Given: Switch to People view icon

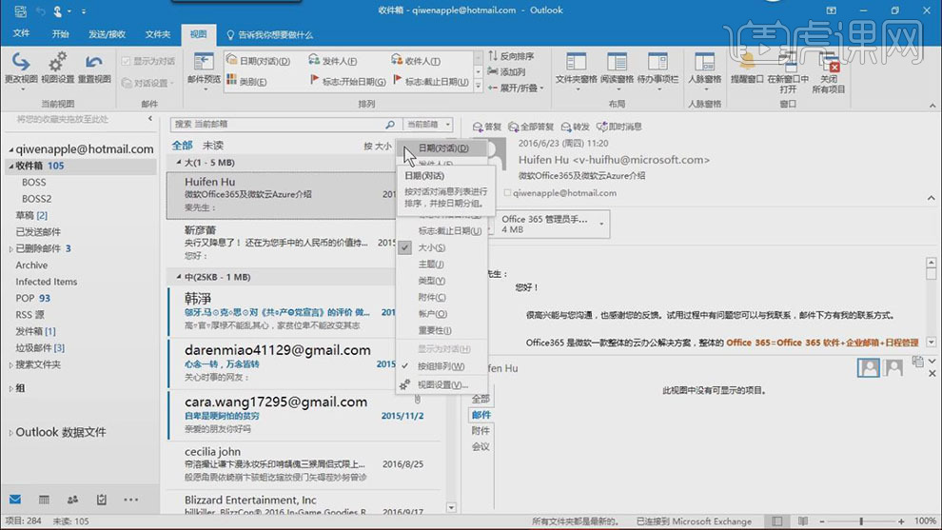Looking at the screenshot, I should click(x=72, y=500).
